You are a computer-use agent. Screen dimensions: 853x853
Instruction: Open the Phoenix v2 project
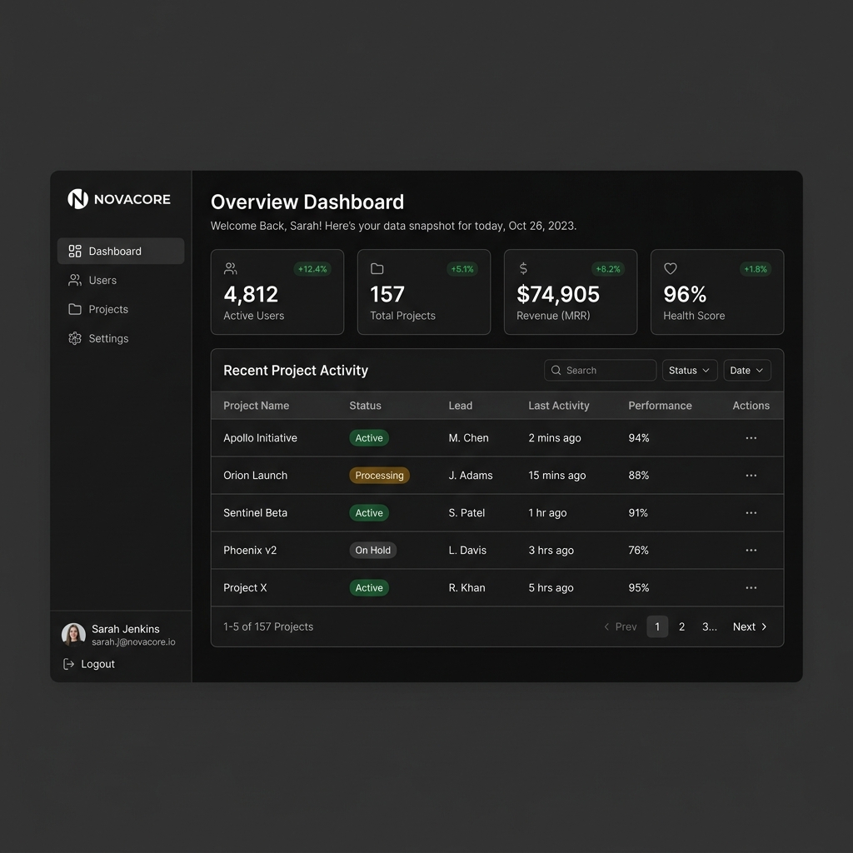point(250,550)
